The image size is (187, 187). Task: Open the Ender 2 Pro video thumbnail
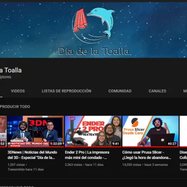coord(93,131)
